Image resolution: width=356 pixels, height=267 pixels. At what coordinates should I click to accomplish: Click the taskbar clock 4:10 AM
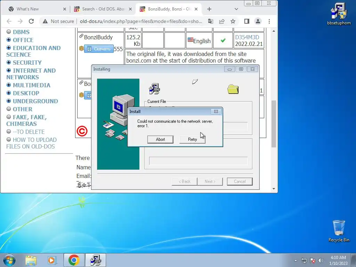338,260
